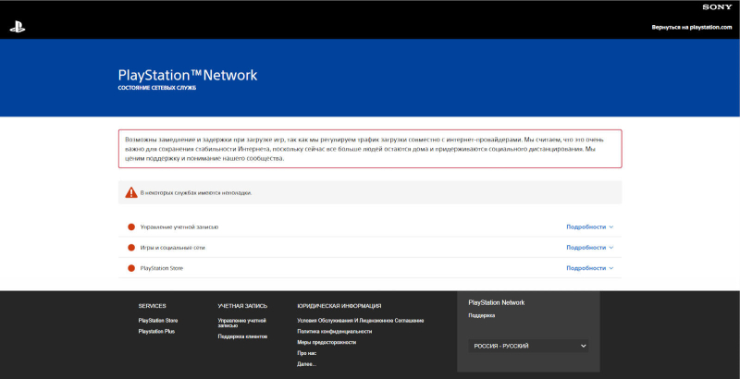Open PlayStation Plus footer link

tap(156, 331)
